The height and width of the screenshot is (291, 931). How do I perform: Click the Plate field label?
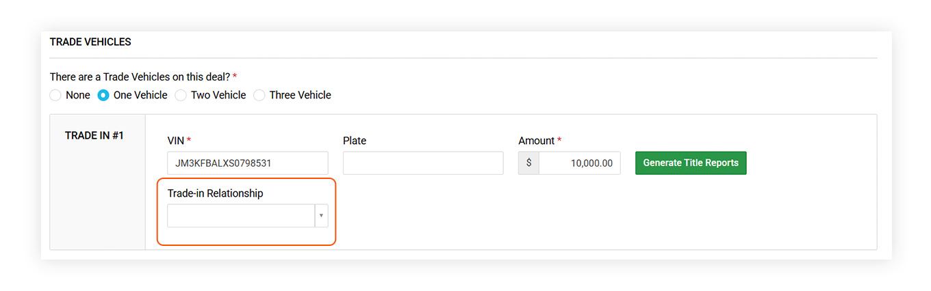354,141
